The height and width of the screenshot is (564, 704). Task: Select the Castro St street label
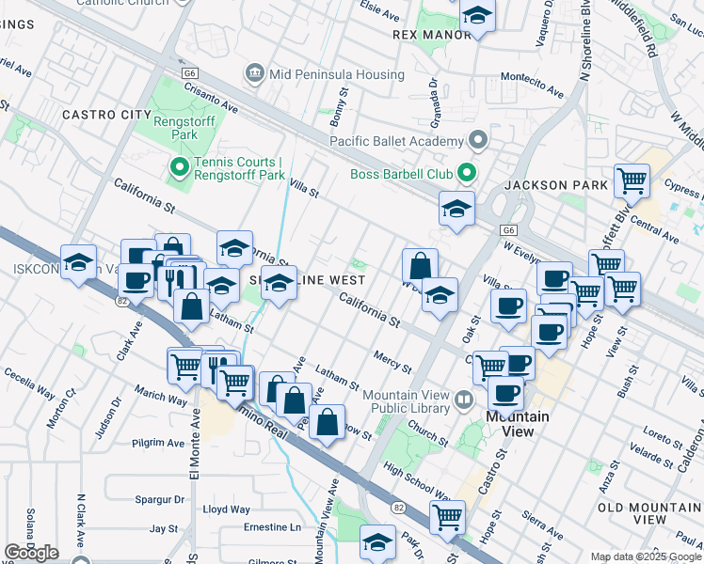(492, 471)
